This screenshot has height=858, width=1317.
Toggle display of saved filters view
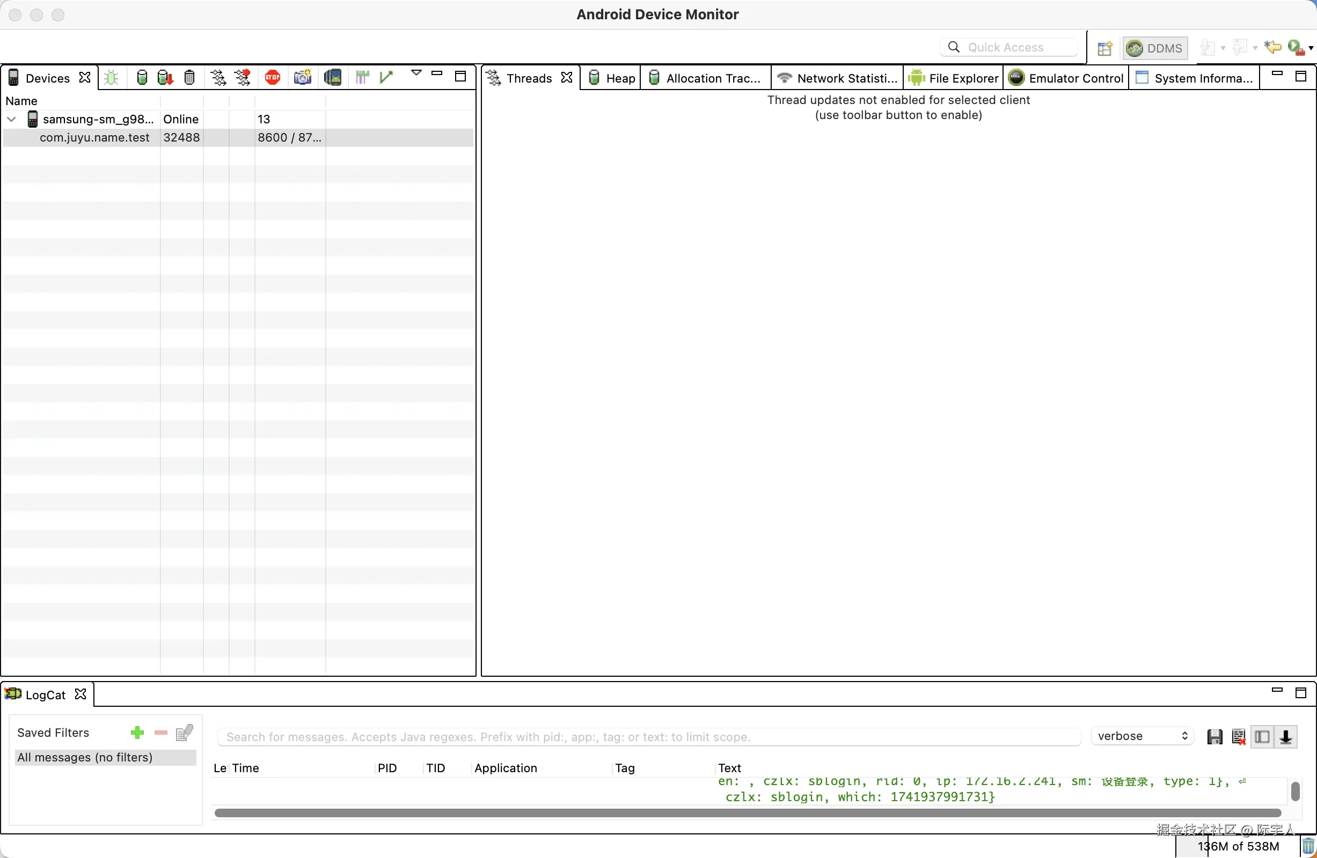[x=1262, y=736]
